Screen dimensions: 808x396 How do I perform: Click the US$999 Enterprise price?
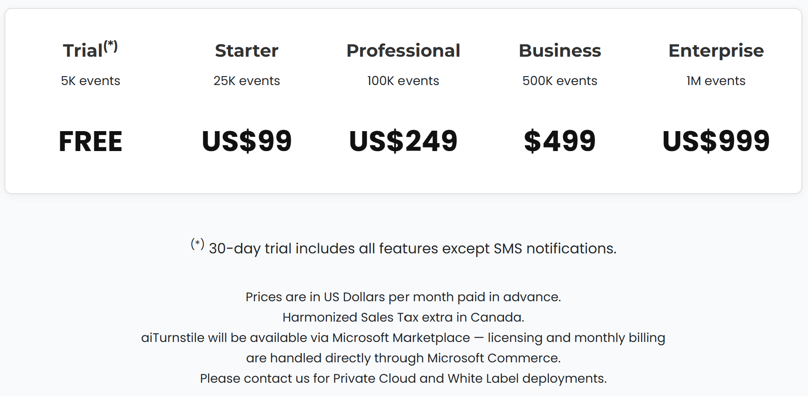pos(716,141)
